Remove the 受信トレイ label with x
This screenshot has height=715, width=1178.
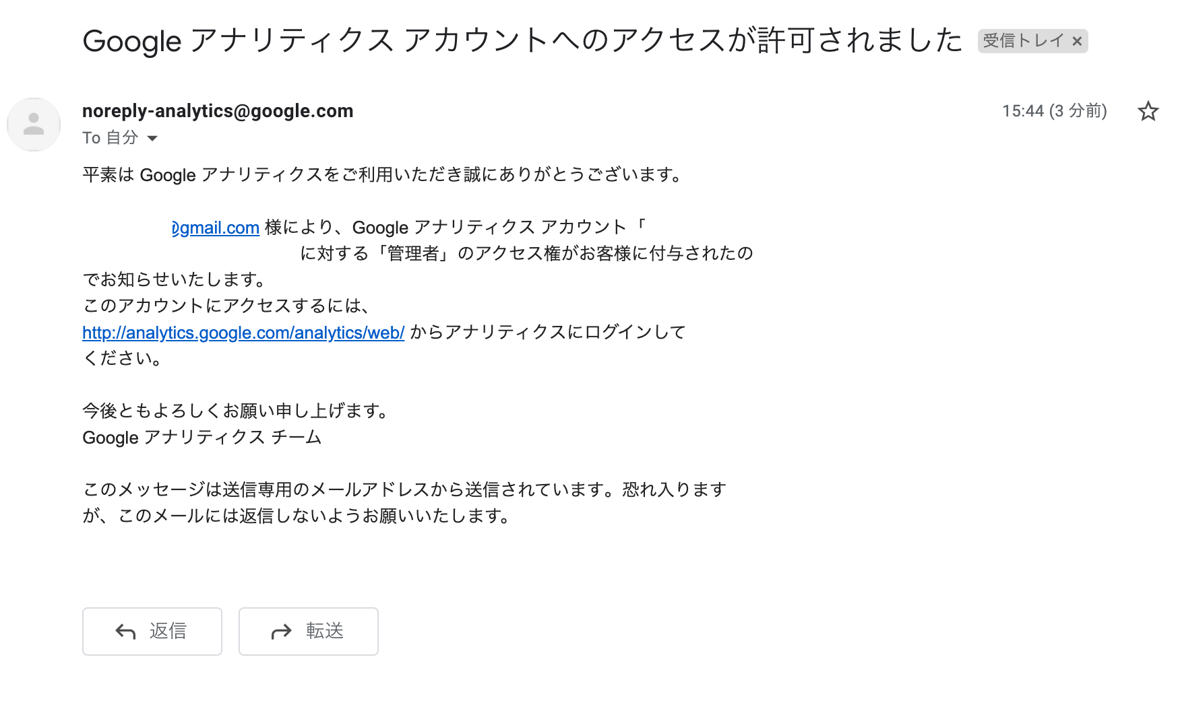[1077, 41]
